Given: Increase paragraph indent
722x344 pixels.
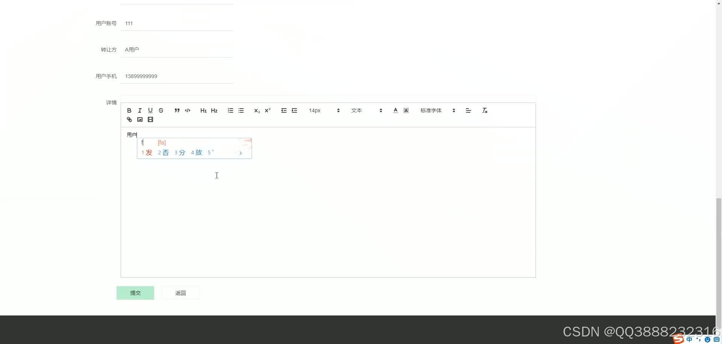Looking at the screenshot, I should click(x=294, y=110).
